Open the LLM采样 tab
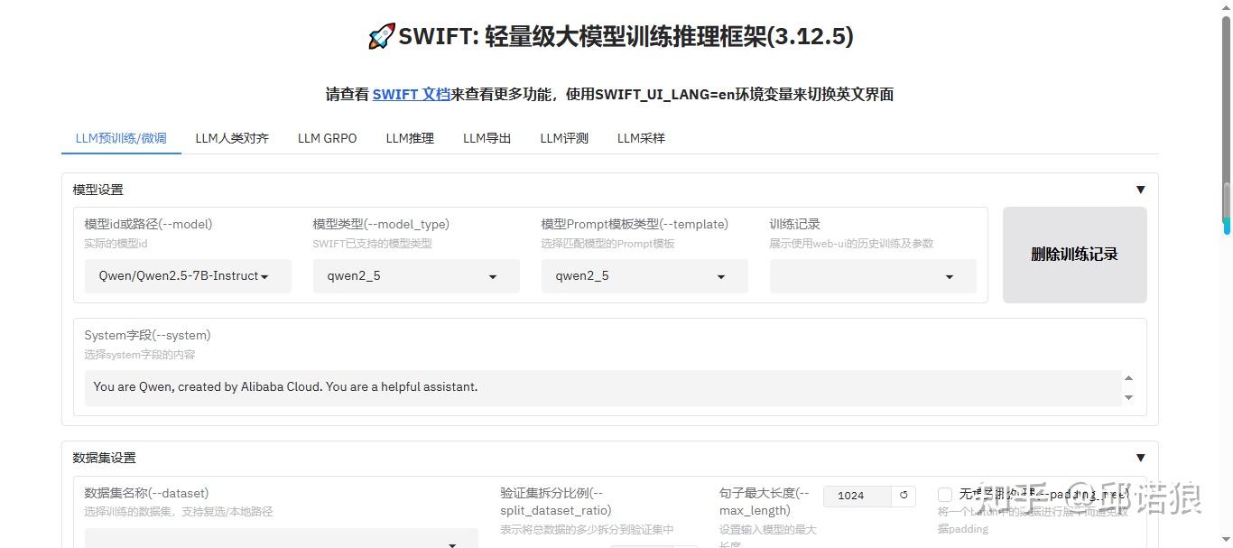Screen dimensions: 1233x548 (x=641, y=138)
